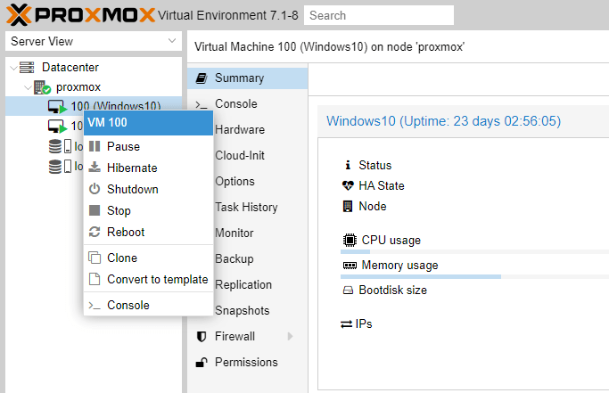Collapse the proxmox node in tree
The width and height of the screenshot is (609, 393).
(x=28, y=87)
